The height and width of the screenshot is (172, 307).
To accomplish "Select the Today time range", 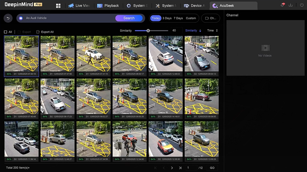I will [x=156, y=18].
